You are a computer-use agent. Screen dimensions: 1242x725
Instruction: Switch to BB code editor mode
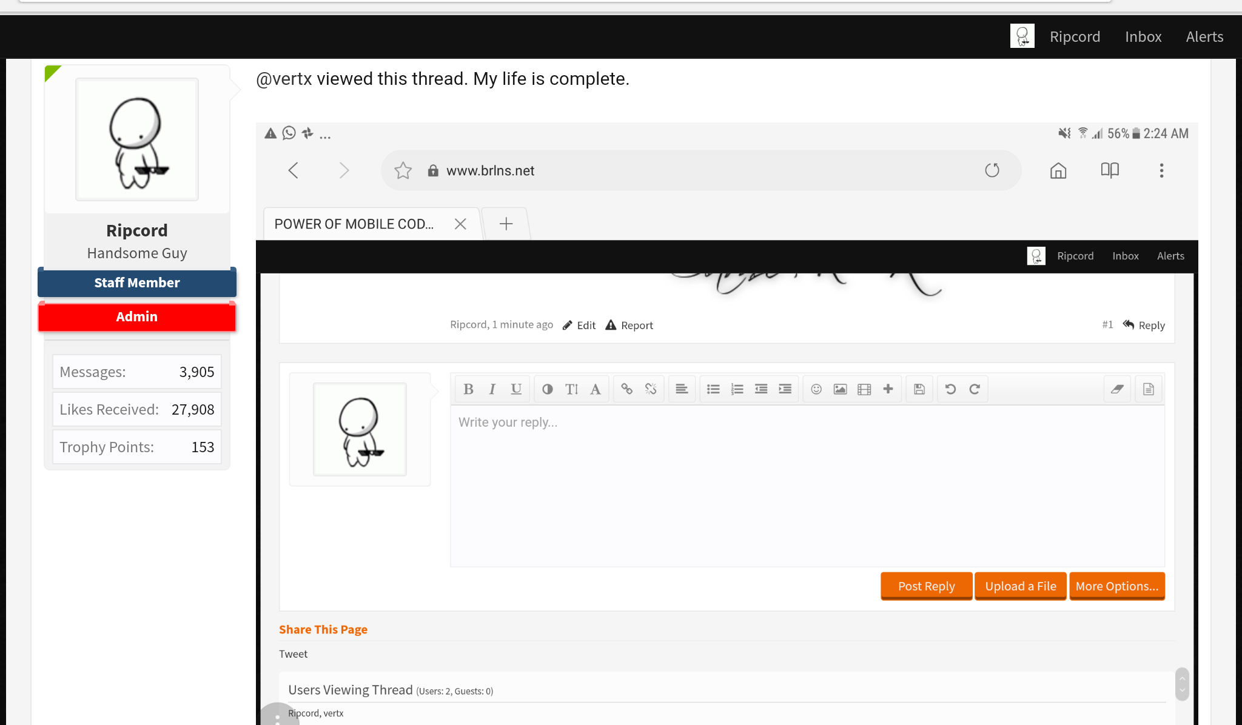(x=1149, y=389)
